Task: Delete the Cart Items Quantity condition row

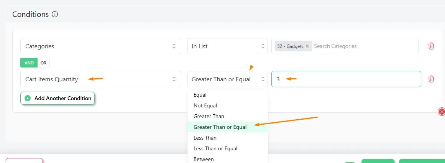Action: tap(431, 79)
